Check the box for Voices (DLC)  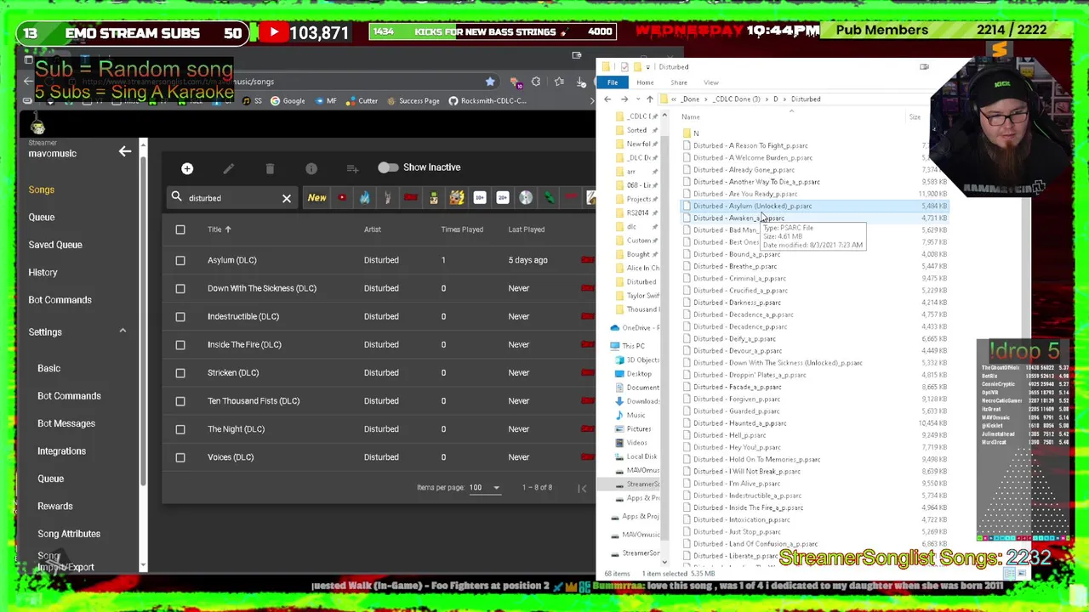(x=180, y=457)
